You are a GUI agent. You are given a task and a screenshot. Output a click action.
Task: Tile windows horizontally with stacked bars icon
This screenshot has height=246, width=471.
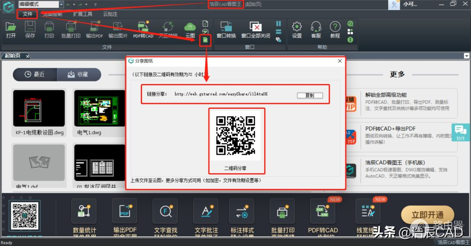pos(278,31)
